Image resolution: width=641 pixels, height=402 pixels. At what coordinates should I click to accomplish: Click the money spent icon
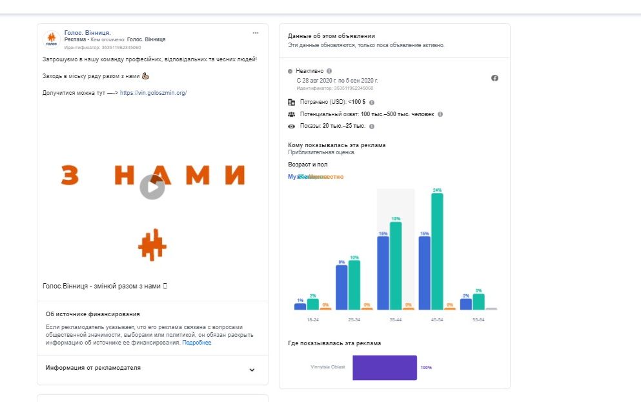(291, 102)
